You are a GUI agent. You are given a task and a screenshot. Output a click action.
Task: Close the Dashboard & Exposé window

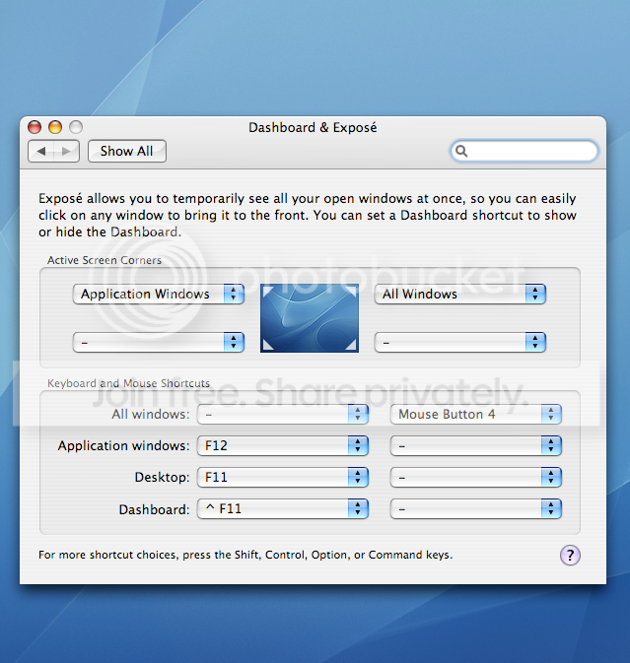[x=35, y=127]
